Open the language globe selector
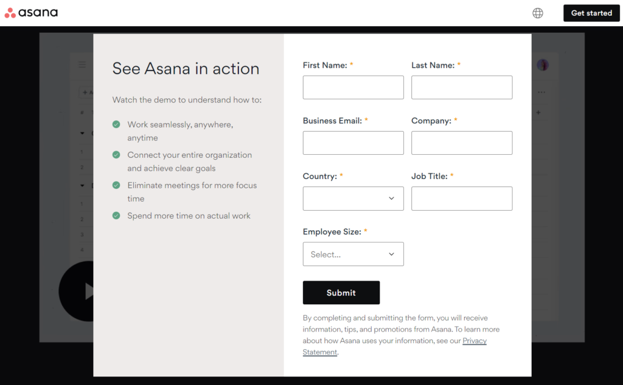Image resolution: width=623 pixels, height=385 pixels. pos(538,13)
